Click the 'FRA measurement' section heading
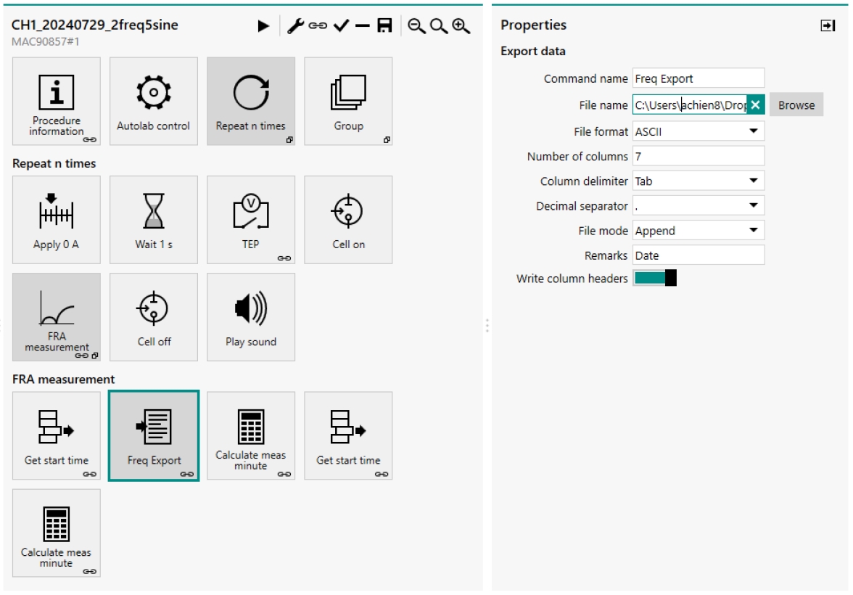 64,379
